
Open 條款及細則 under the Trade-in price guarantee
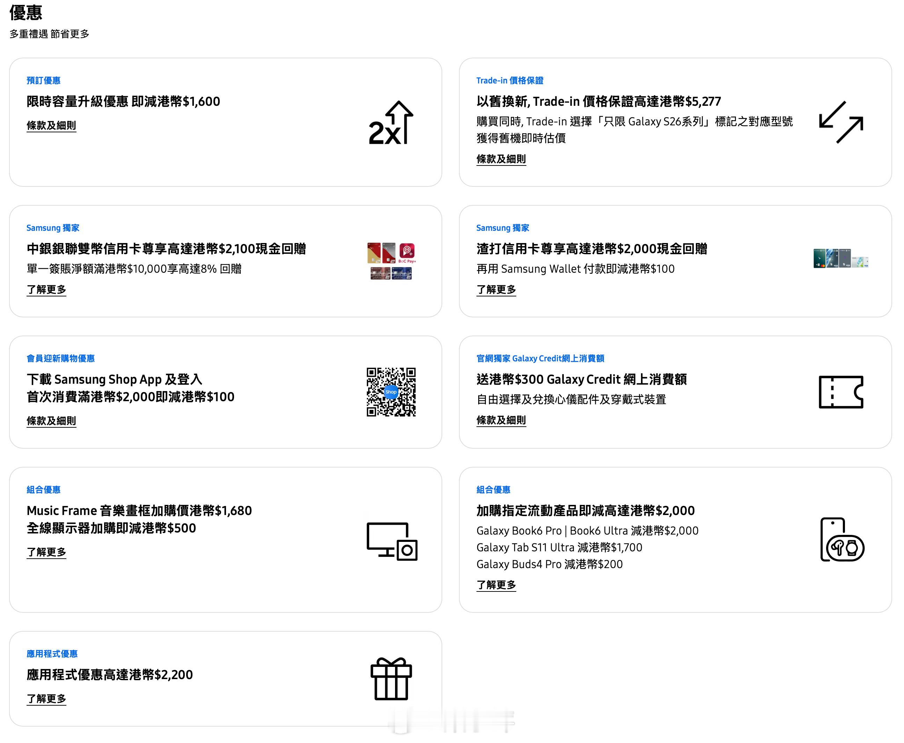coord(501,159)
